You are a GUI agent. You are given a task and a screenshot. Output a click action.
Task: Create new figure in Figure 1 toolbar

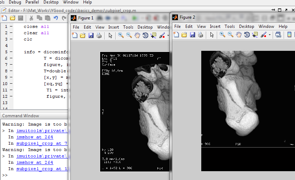[75, 35]
